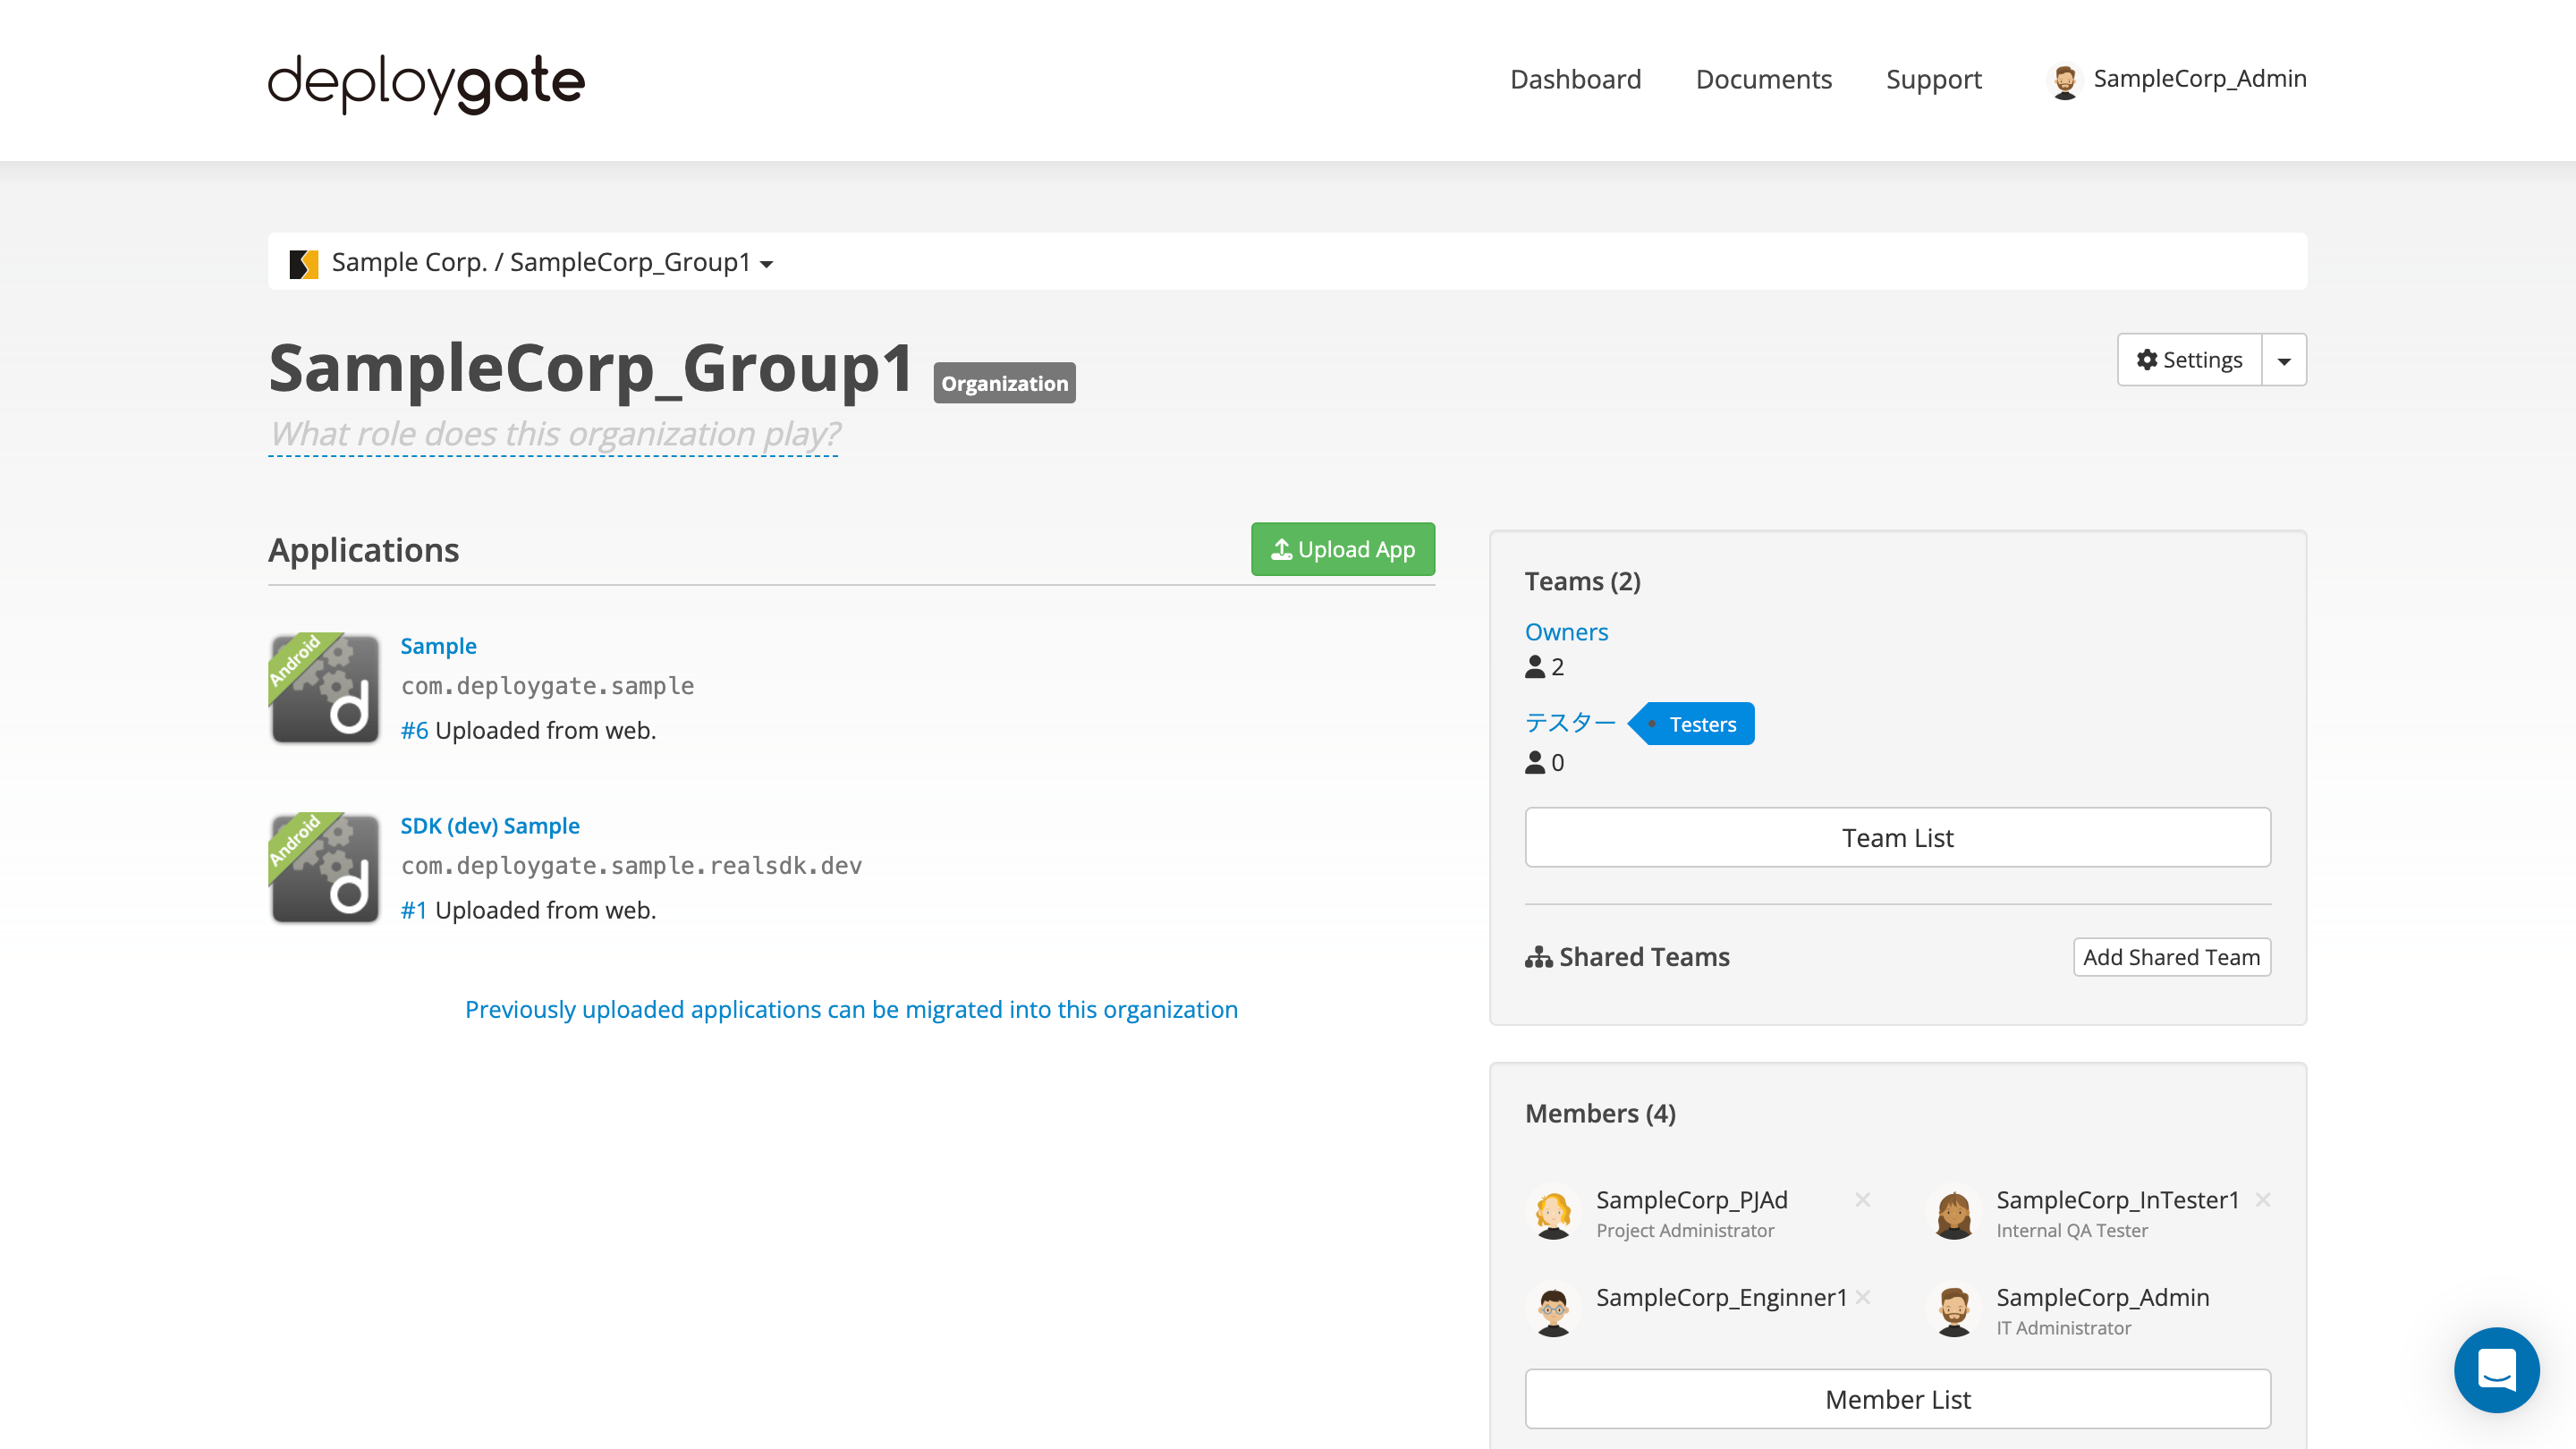The width and height of the screenshot is (2576, 1449).
Task: Remove SampleCorp_InTester1 using the × button
Action: pyautogui.click(x=2262, y=1199)
